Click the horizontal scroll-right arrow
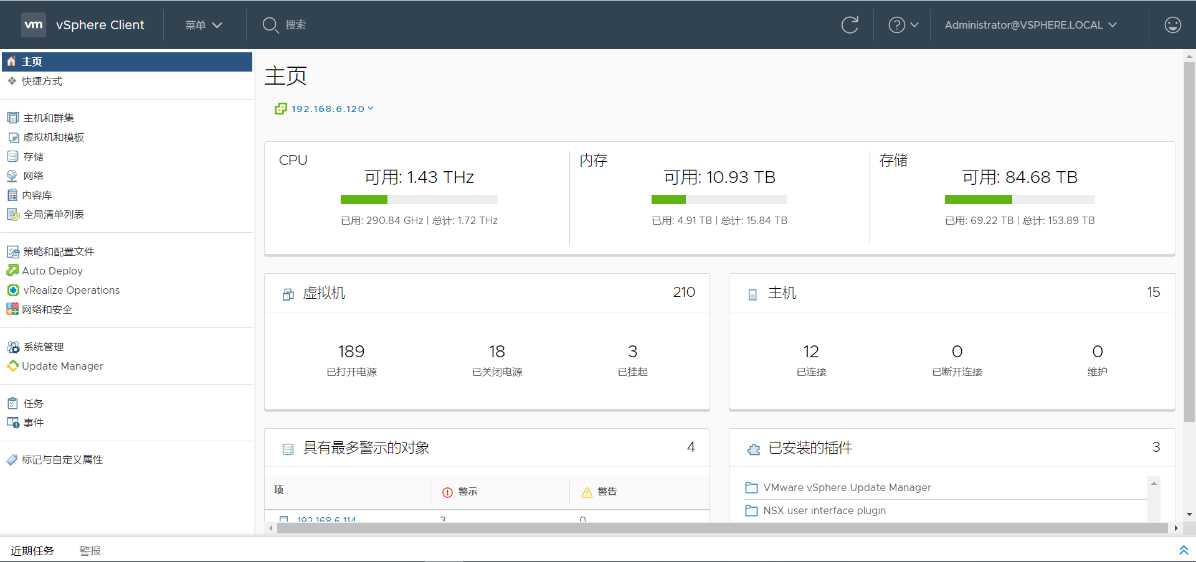Viewport: 1196px width, 562px height. 1175,528
